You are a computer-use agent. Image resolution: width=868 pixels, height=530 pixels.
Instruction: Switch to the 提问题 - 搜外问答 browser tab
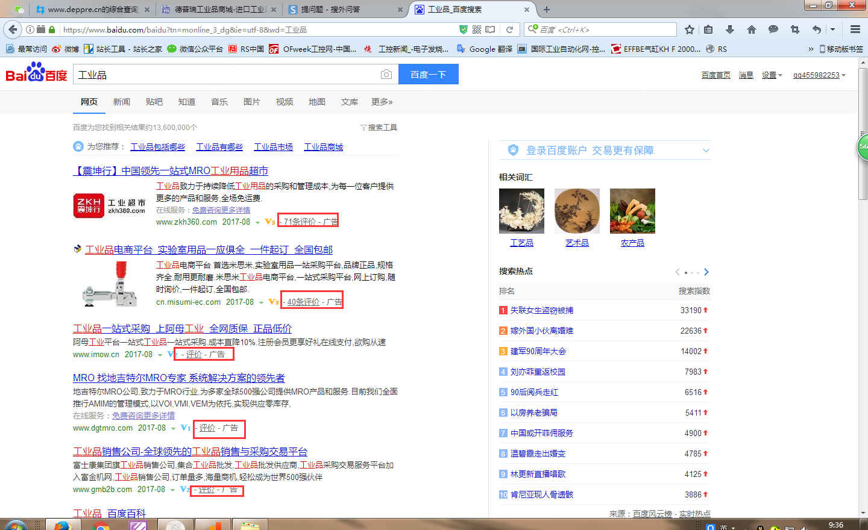(345, 10)
